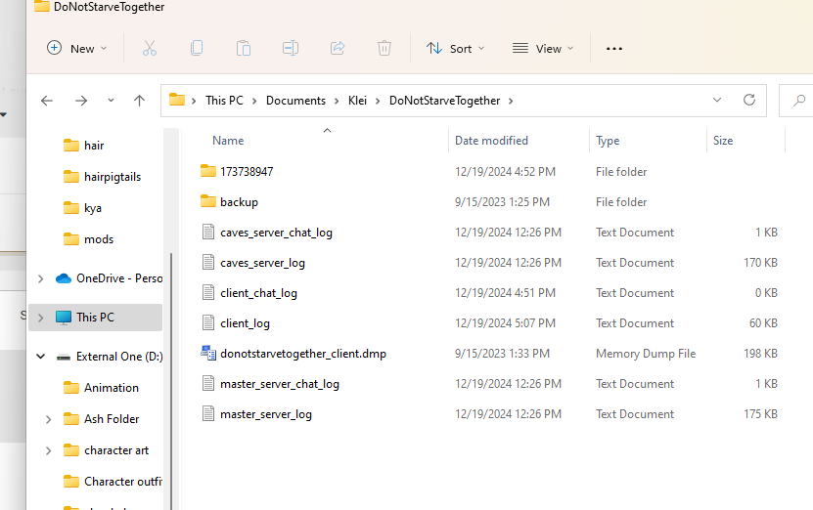813x510 pixels.
Task: Go back with the left arrow
Action: click(47, 101)
